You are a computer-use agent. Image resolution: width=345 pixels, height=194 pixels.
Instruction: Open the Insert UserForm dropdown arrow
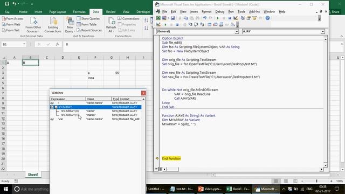tap(168, 18)
